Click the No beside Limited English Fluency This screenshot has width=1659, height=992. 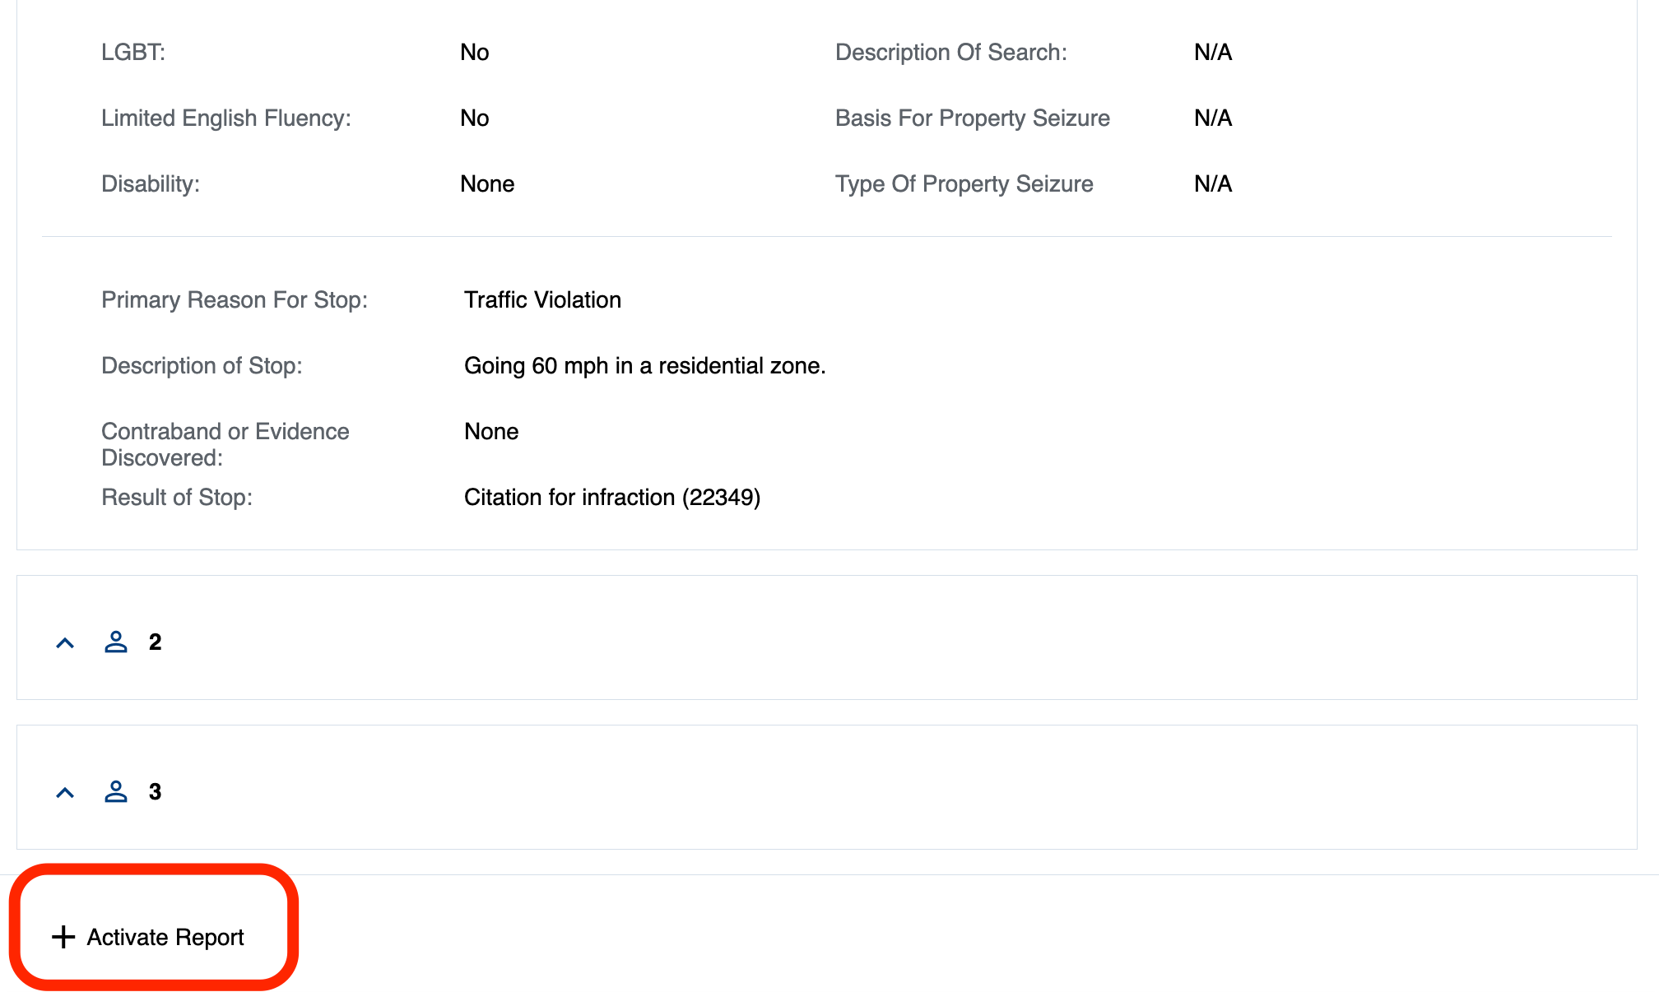tap(474, 118)
